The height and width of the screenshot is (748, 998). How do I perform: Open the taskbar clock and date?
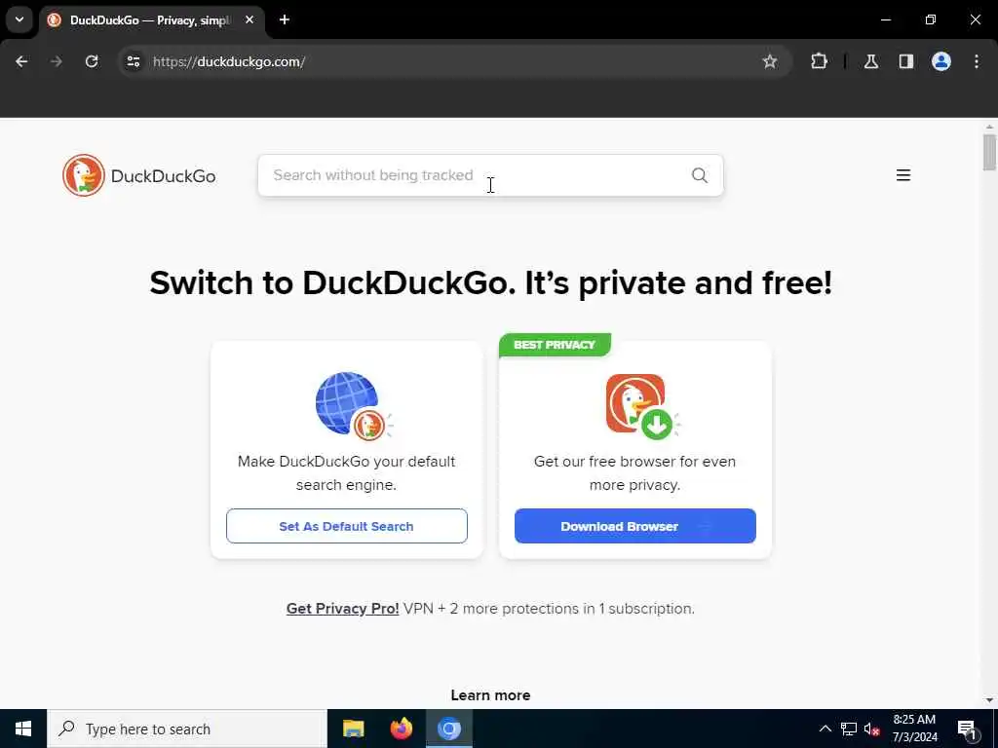(x=914, y=729)
